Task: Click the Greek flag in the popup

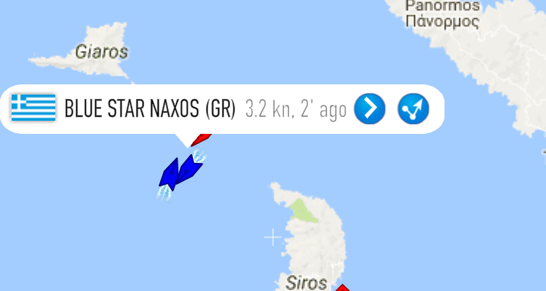Action: click(33, 108)
